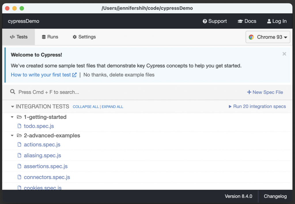This screenshot has width=295, height=204.
Task: Click No thanks, delete example files
Action: (x=119, y=75)
